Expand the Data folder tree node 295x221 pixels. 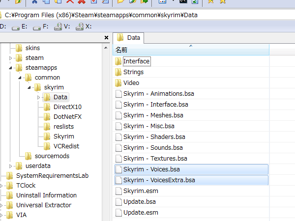click(x=39, y=97)
